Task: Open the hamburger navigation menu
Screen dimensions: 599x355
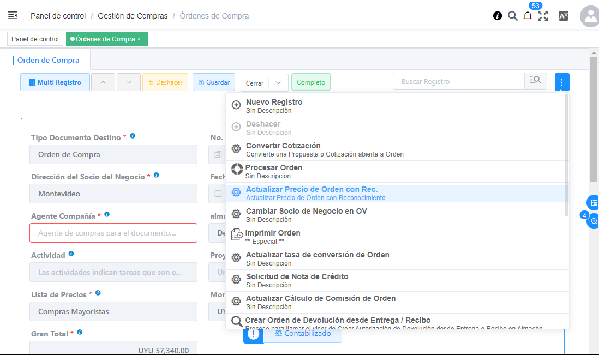Action: [x=13, y=15]
